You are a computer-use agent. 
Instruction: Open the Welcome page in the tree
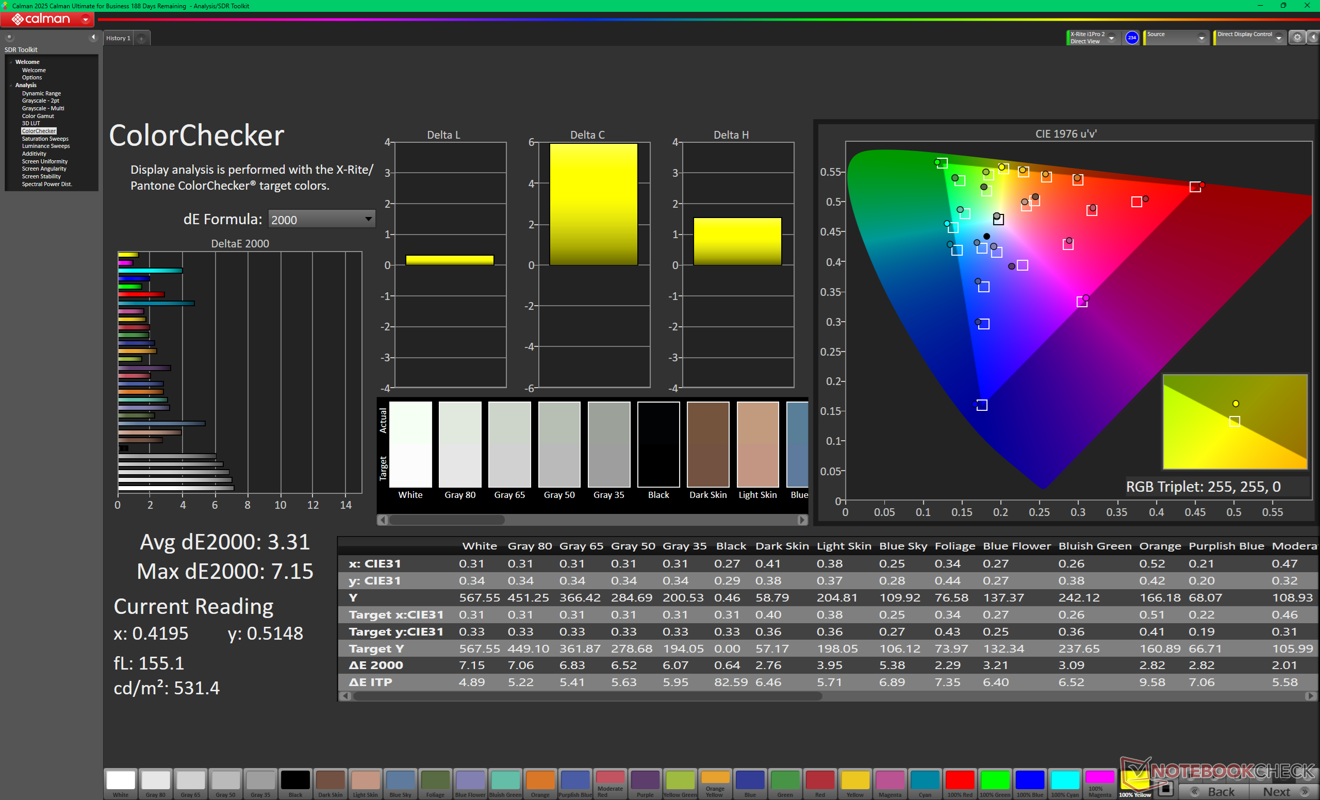pyautogui.click(x=34, y=70)
